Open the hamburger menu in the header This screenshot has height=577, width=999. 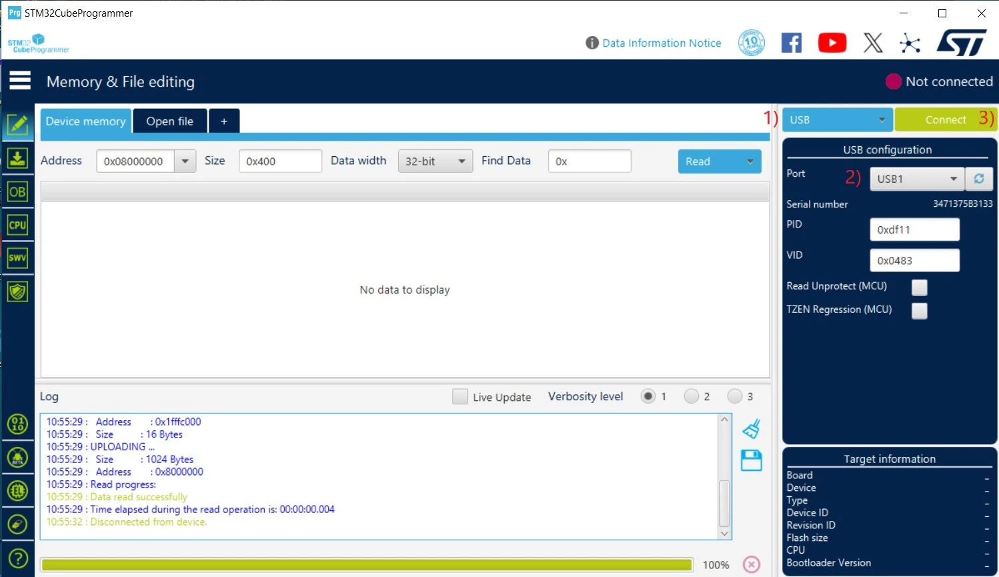20,81
